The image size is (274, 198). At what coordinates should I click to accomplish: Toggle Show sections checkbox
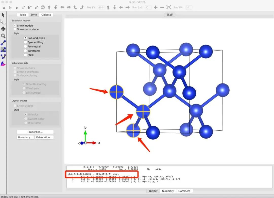coord(15,68)
